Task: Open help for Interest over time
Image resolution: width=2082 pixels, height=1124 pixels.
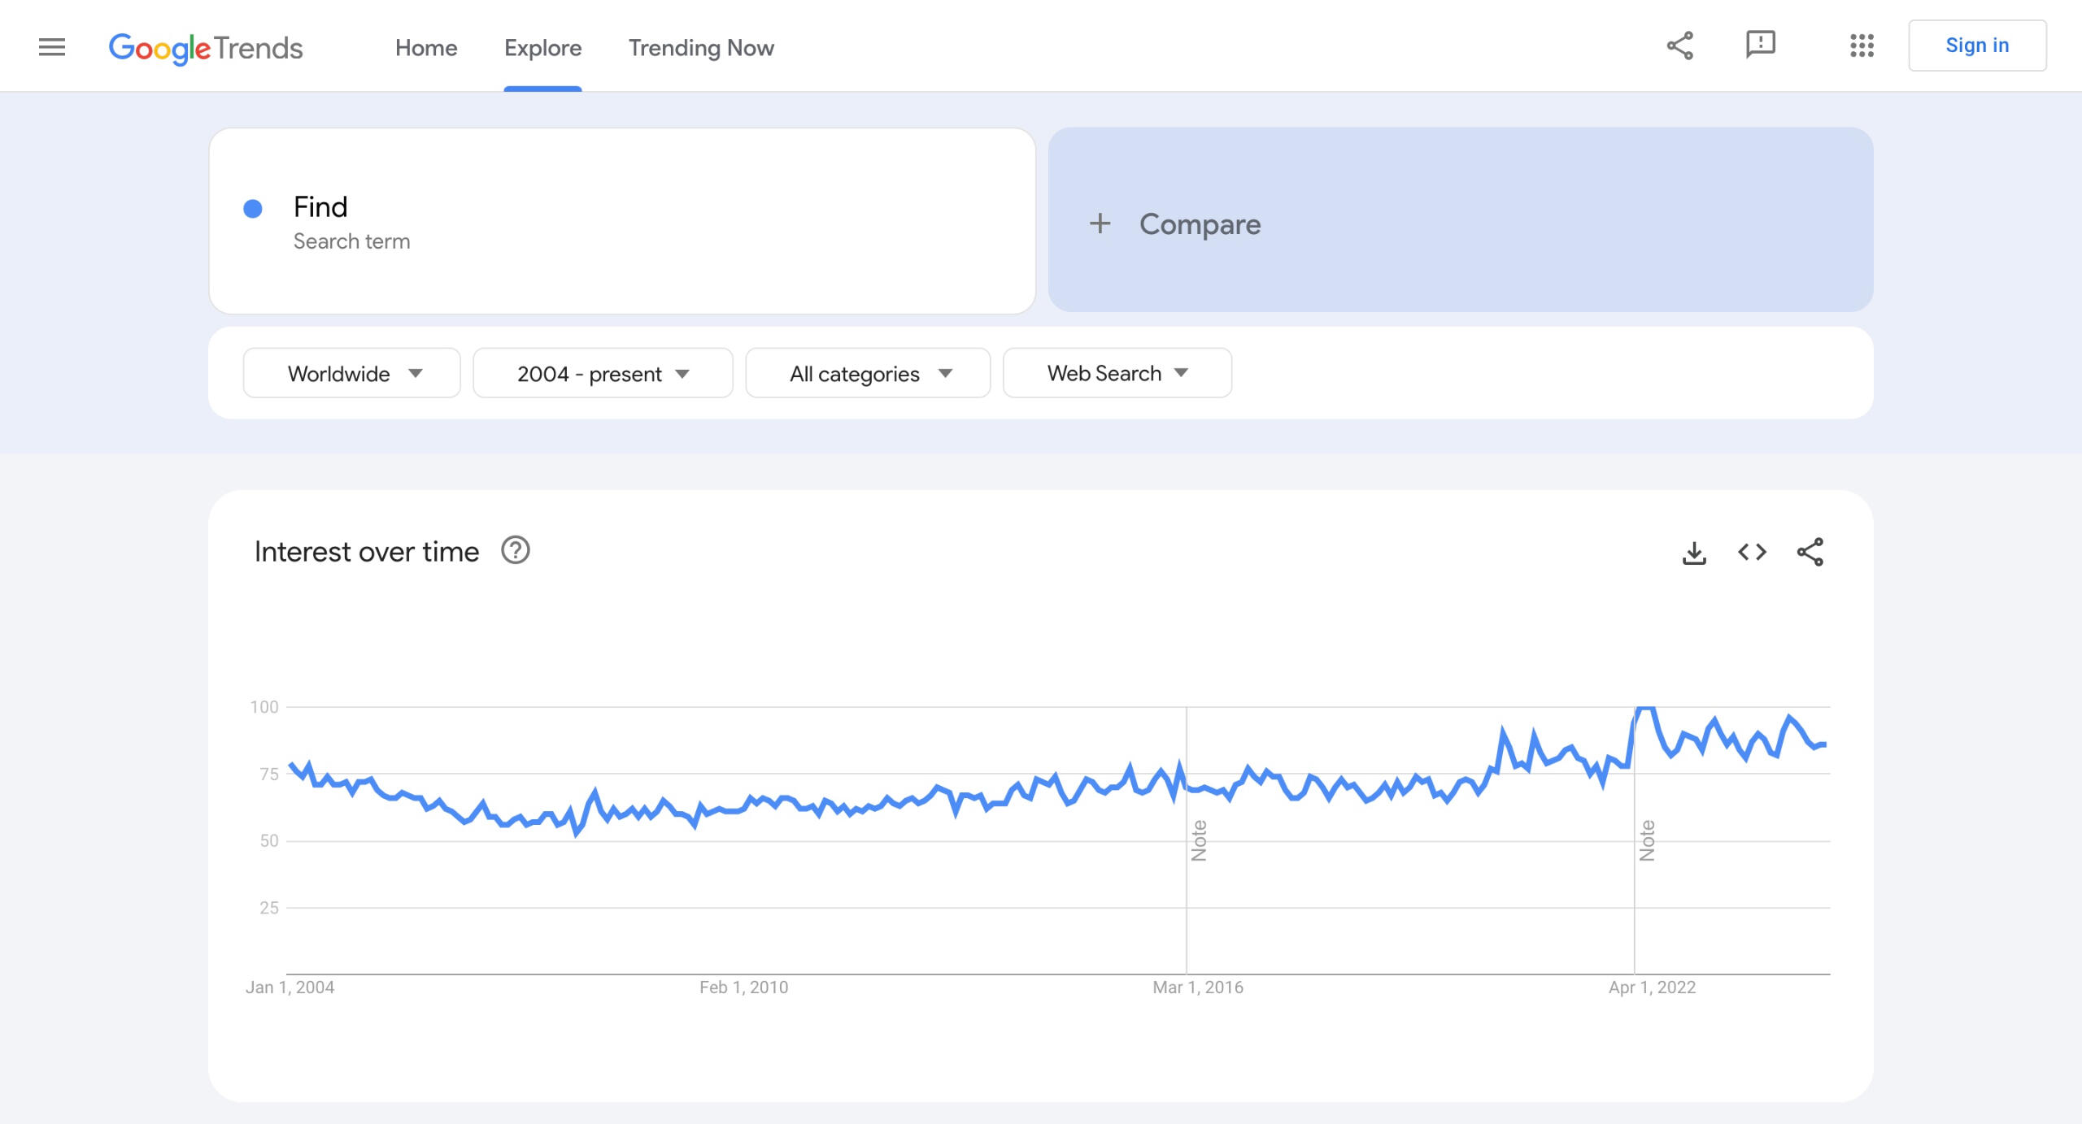Action: [516, 550]
